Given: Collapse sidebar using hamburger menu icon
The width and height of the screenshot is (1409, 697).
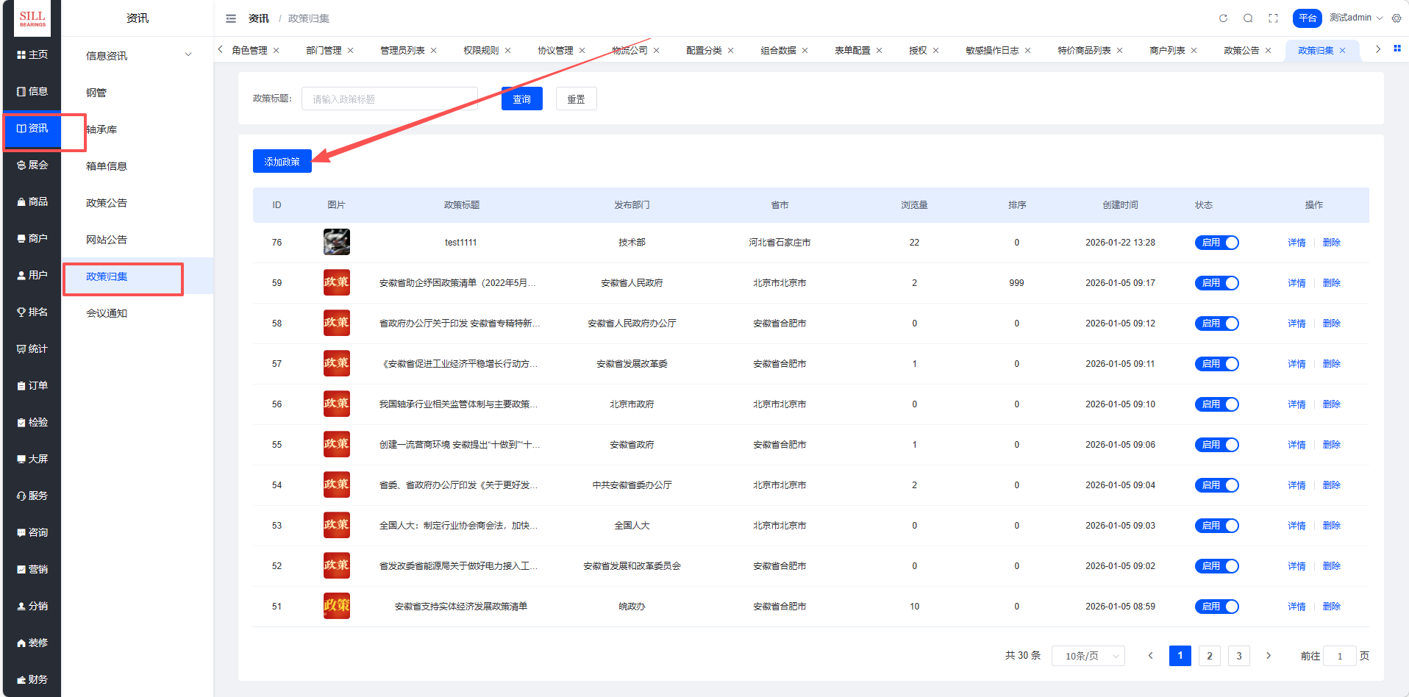Looking at the screenshot, I should [231, 18].
